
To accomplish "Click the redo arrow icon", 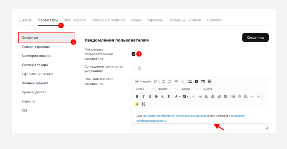I will pos(258,97).
